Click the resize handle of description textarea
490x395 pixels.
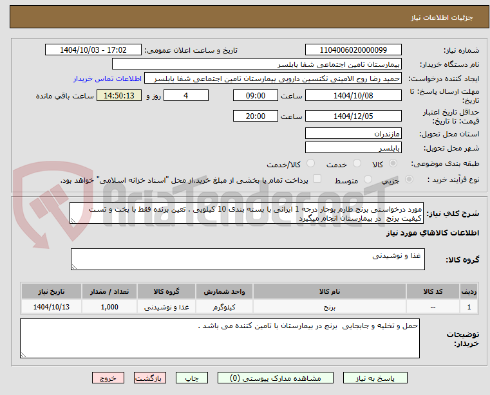point(73,221)
